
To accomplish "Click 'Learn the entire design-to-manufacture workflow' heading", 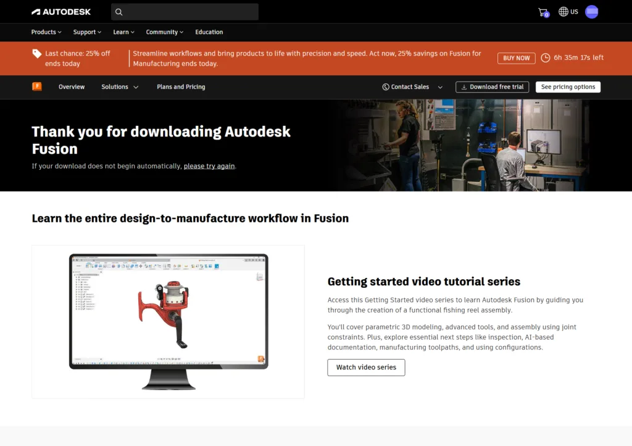I will pyautogui.click(x=190, y=218).
